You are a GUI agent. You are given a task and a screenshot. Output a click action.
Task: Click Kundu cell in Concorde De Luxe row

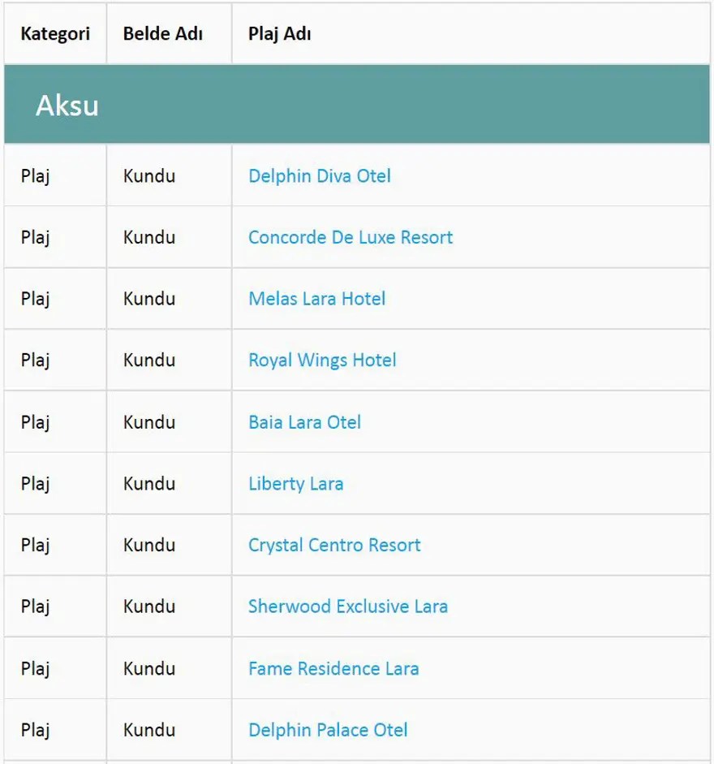[149, 238]
